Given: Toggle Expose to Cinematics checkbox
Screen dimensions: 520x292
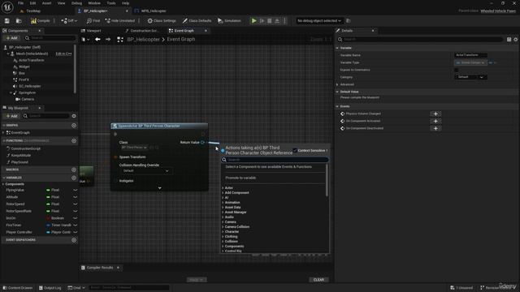Looking at the screenshot, I should click(x=456, y=70).
